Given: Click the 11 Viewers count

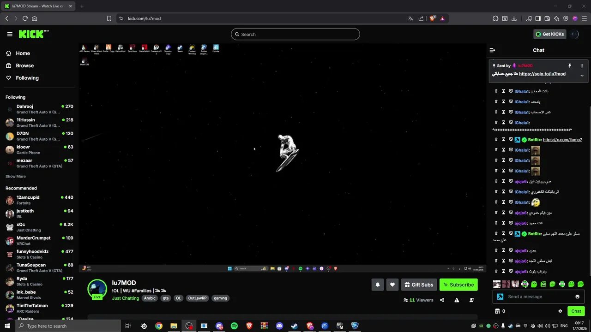Looking at the screenshot, I should coord(418,300).
